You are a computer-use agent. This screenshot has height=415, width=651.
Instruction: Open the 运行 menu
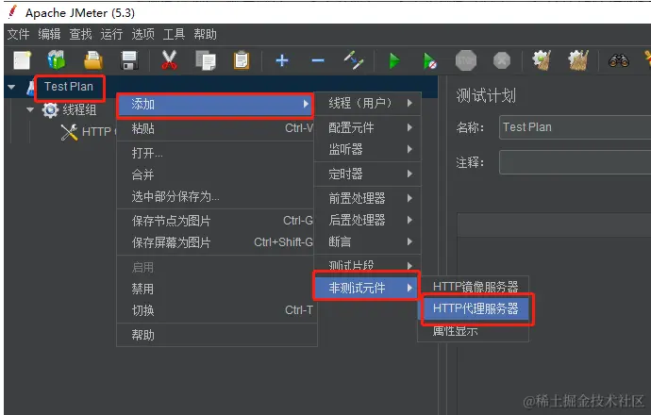111,34
